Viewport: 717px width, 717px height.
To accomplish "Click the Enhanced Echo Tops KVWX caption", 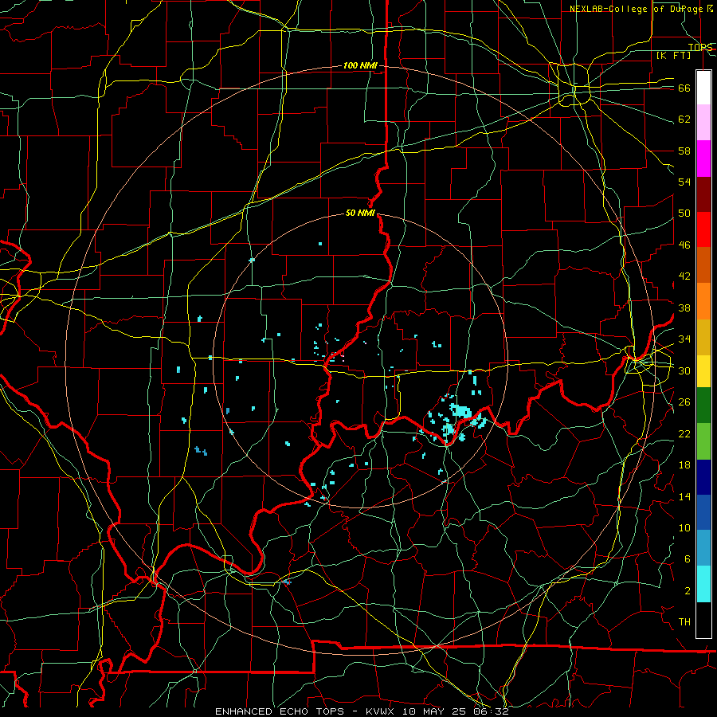I will [362, 711].
